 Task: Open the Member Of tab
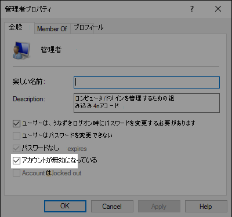tap(52, 29)
